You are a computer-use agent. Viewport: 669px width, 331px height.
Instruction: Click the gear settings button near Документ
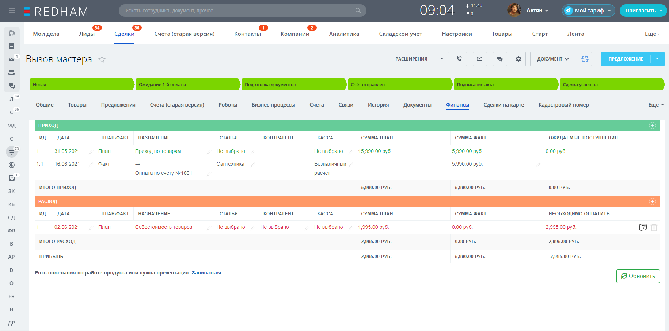(x=518, y=59)
